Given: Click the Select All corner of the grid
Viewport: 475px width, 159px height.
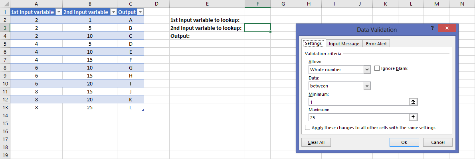Looking at the screenshot, I should (x=5, y=4).
